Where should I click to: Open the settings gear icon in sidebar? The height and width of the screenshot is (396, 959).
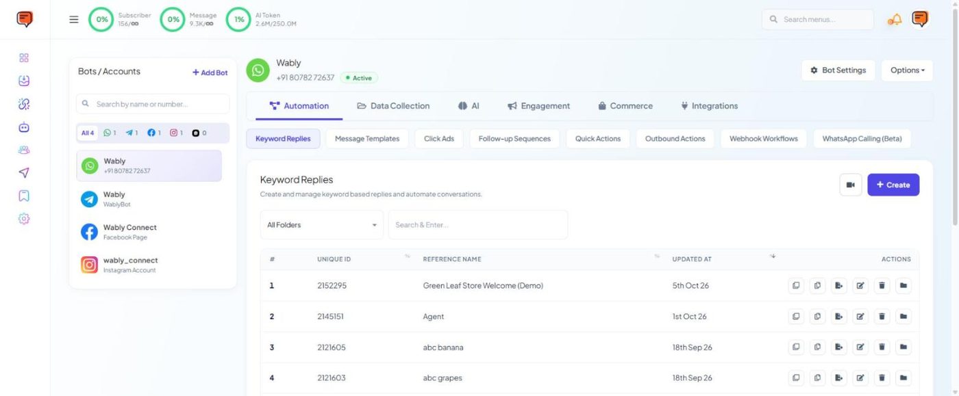24,219
